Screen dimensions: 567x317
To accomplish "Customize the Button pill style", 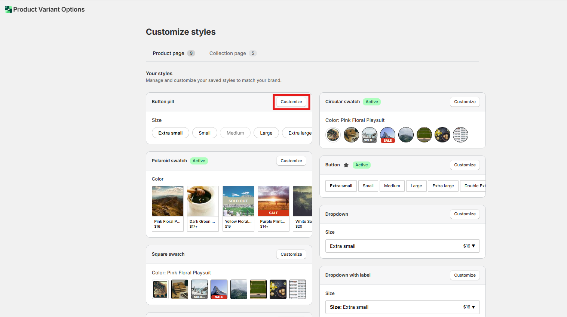I will pos(291,102).
